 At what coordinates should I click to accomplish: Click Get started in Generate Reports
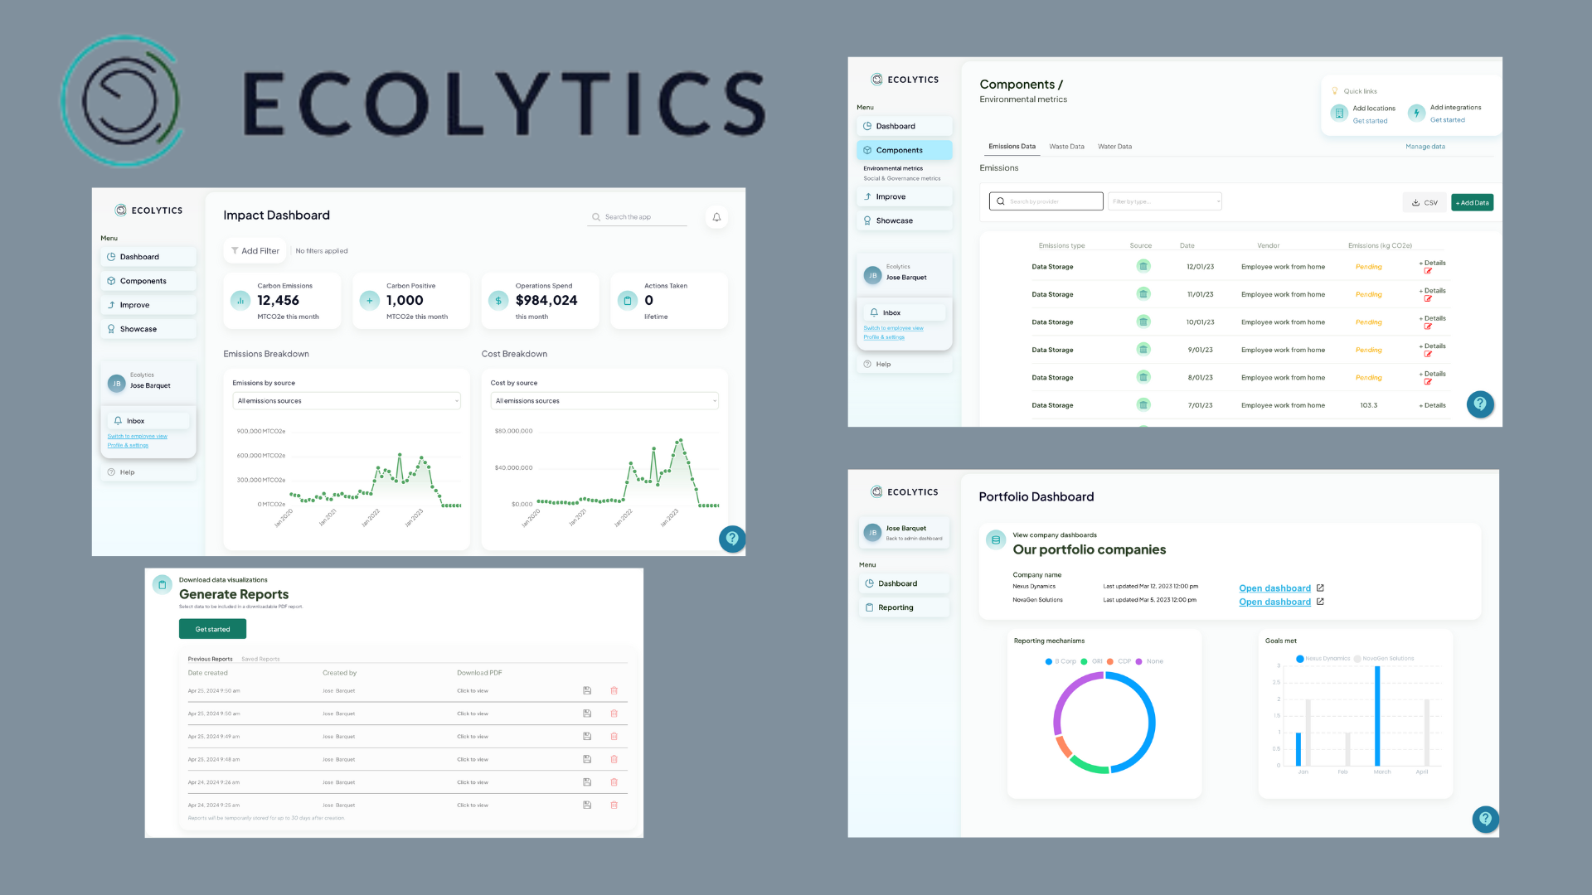pos(212,629)
